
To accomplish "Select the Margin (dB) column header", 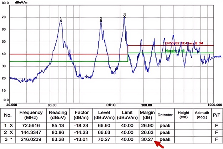I will click(147, 115).
